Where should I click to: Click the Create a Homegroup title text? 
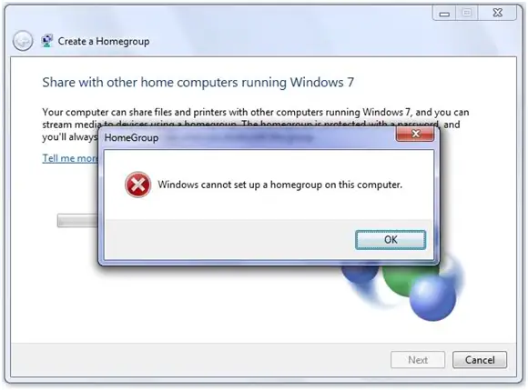point(104,41)
